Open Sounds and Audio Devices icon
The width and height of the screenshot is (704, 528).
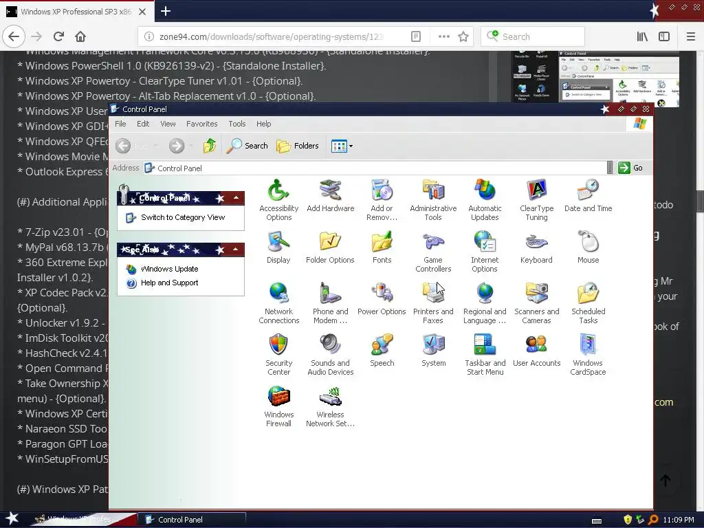(331, 355)
